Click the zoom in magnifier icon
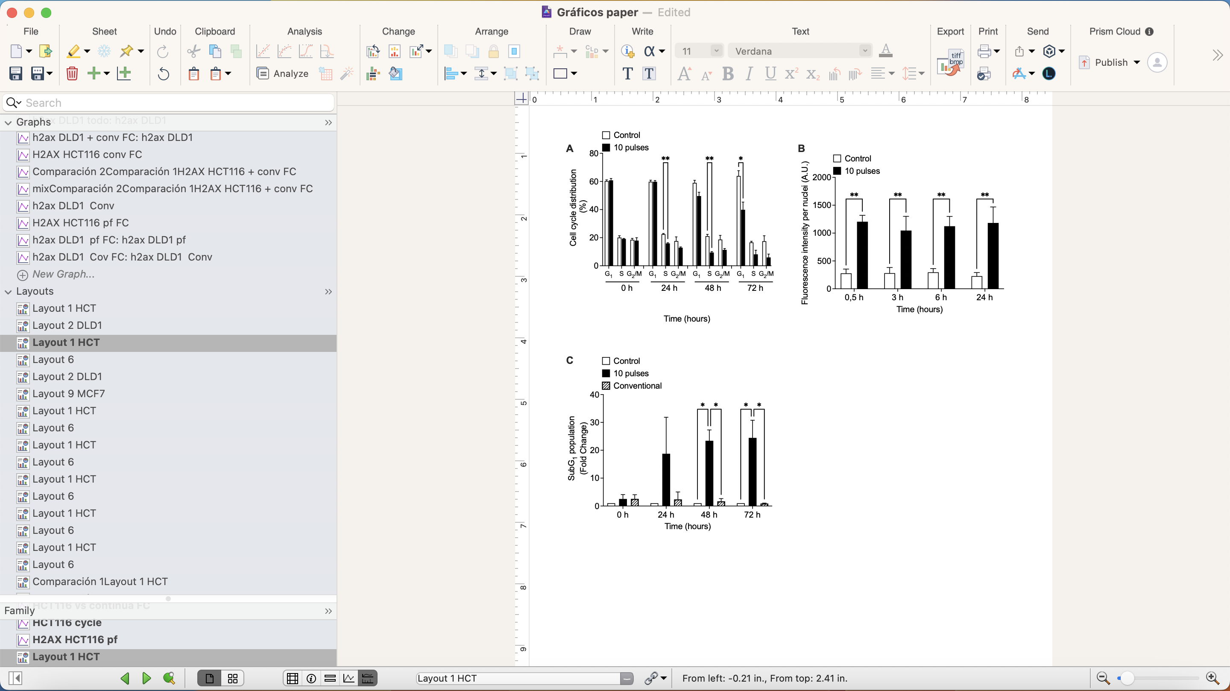1230x691 pixels. coord(1213,678)
